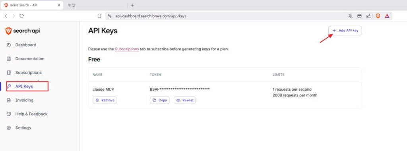Viewport: 407px width, 151px height.
Task: Open a new tab with plus button
Action: point(132,5)
